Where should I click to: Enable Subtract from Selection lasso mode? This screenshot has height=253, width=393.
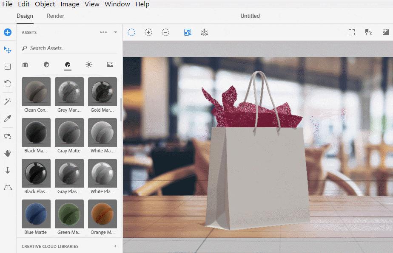[x=165, y=32]
